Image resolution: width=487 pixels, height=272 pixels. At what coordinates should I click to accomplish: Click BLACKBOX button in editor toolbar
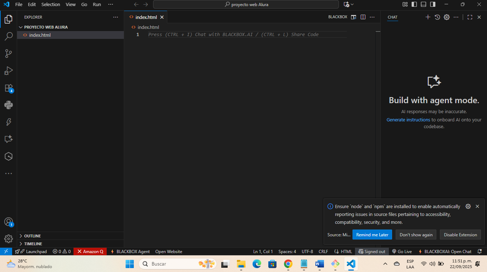[x=338, y=17]
